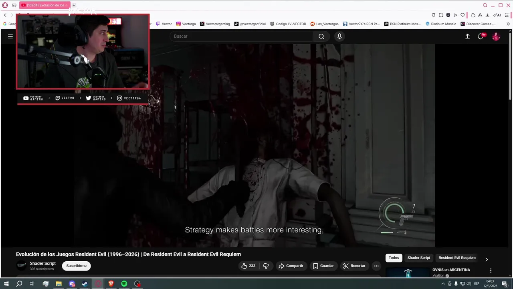Open a new browser tab with plus
Screen dimensions: 513x289
click(x=74, y=5)
